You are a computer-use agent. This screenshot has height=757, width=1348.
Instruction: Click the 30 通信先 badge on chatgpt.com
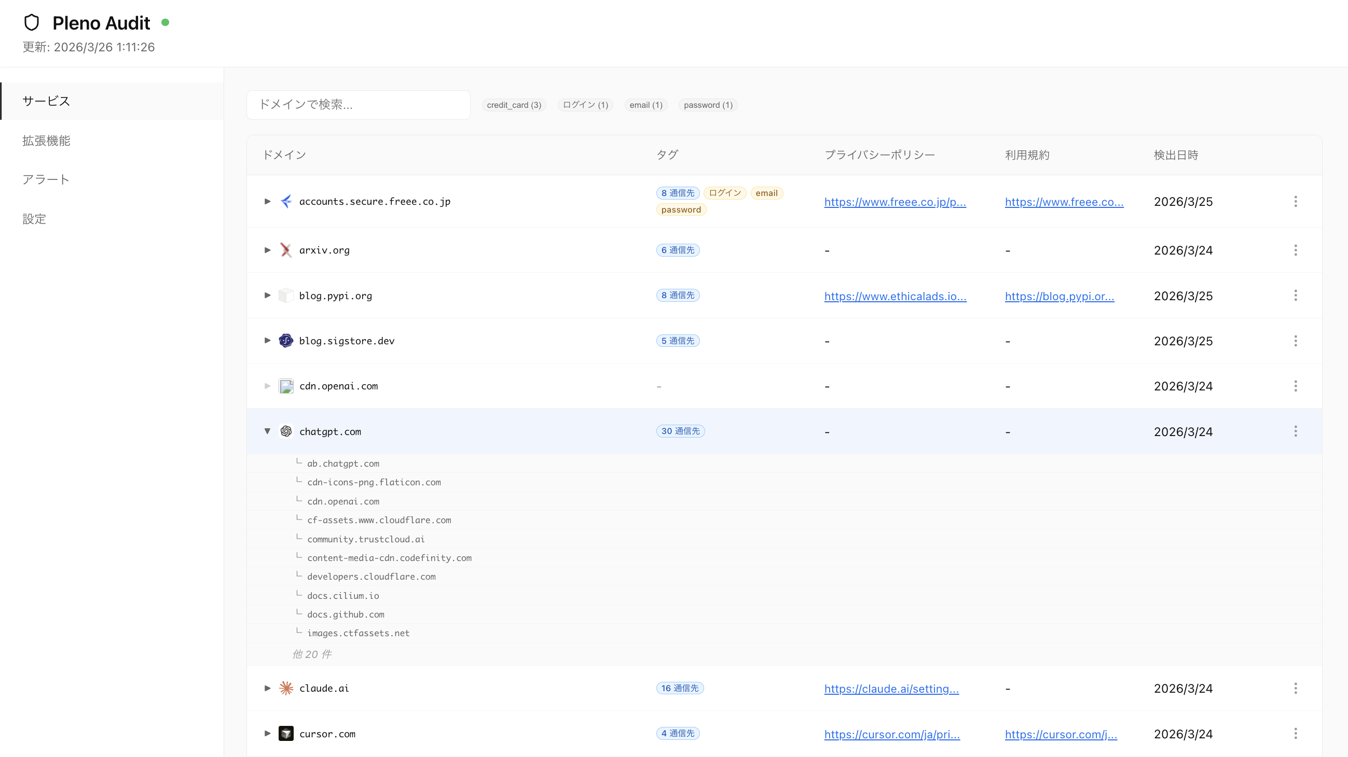pyautogui.click(x=680, y=431)
